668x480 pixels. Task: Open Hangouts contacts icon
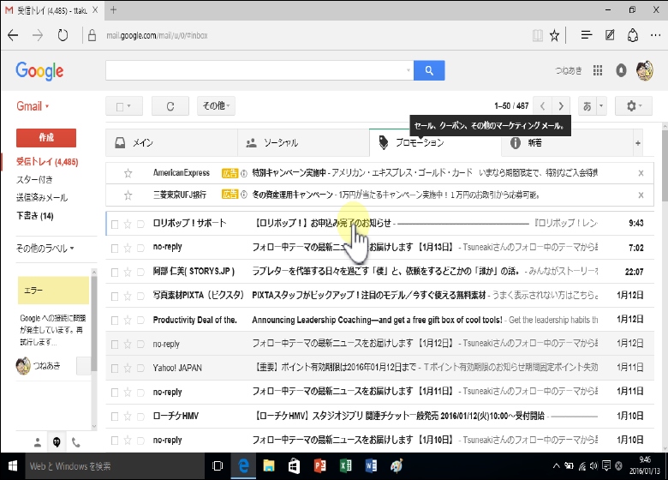point(38,443)
